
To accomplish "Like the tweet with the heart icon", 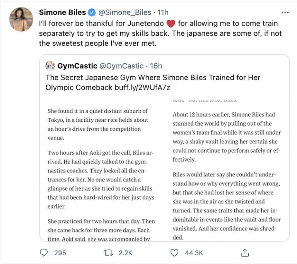I will (x=175, y=253).
